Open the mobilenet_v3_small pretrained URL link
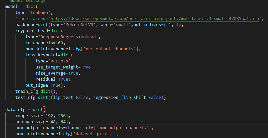This screenshot has height=138, width=268. [155, 18]
